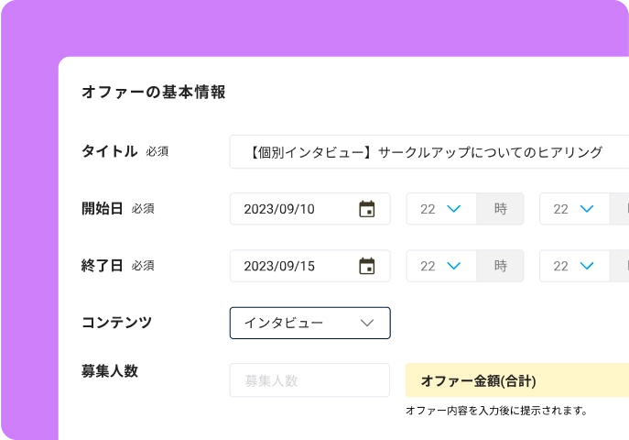The image size is (629, 440).
Task: Open the calendar picker for the end date
Action: point(367,267)
